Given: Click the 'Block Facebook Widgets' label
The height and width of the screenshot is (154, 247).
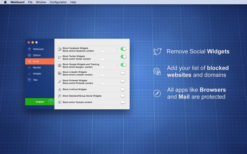Looking at the screenshot, I should coord(75,48).
